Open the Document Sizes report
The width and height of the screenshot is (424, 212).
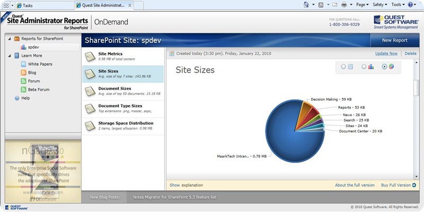point(123,91)
